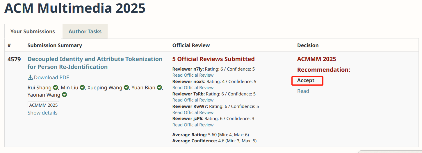This screenshot has height=153, width=422.
Task: Open Reviewer jzP6's official review
Action: (193, 125)
